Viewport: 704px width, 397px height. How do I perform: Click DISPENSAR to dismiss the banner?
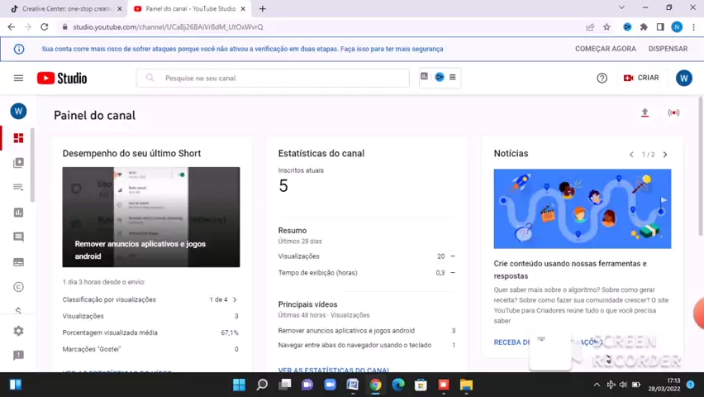tap(668, 49)
